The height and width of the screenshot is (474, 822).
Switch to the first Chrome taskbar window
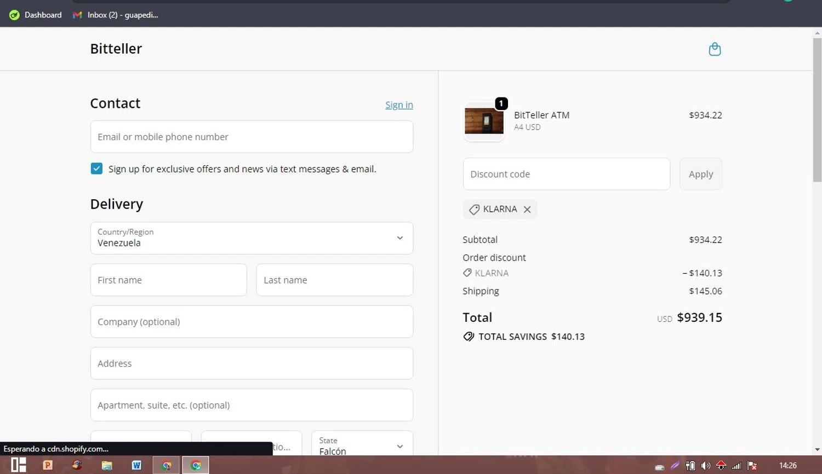pos(166,465)
